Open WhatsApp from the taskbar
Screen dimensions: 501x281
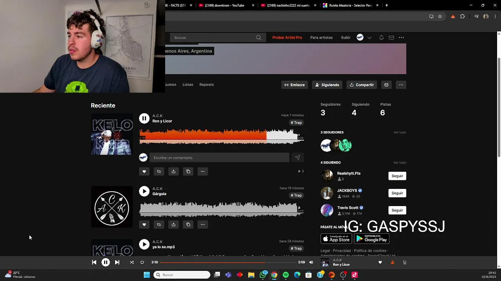pos(263,275)
